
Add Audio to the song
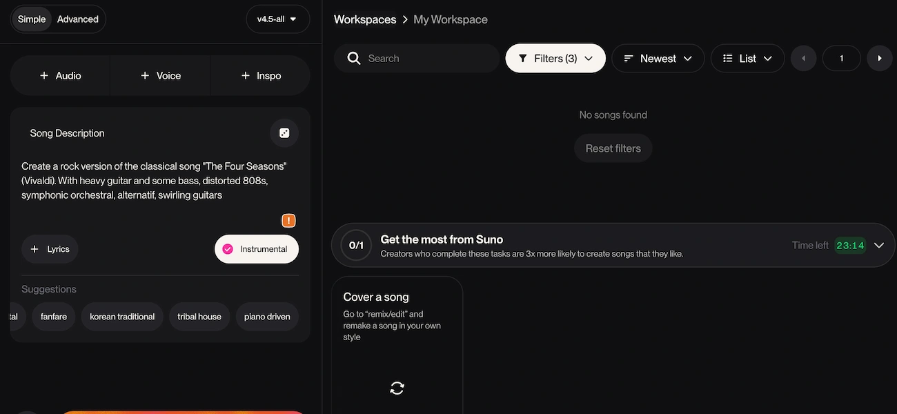point(60,76)
